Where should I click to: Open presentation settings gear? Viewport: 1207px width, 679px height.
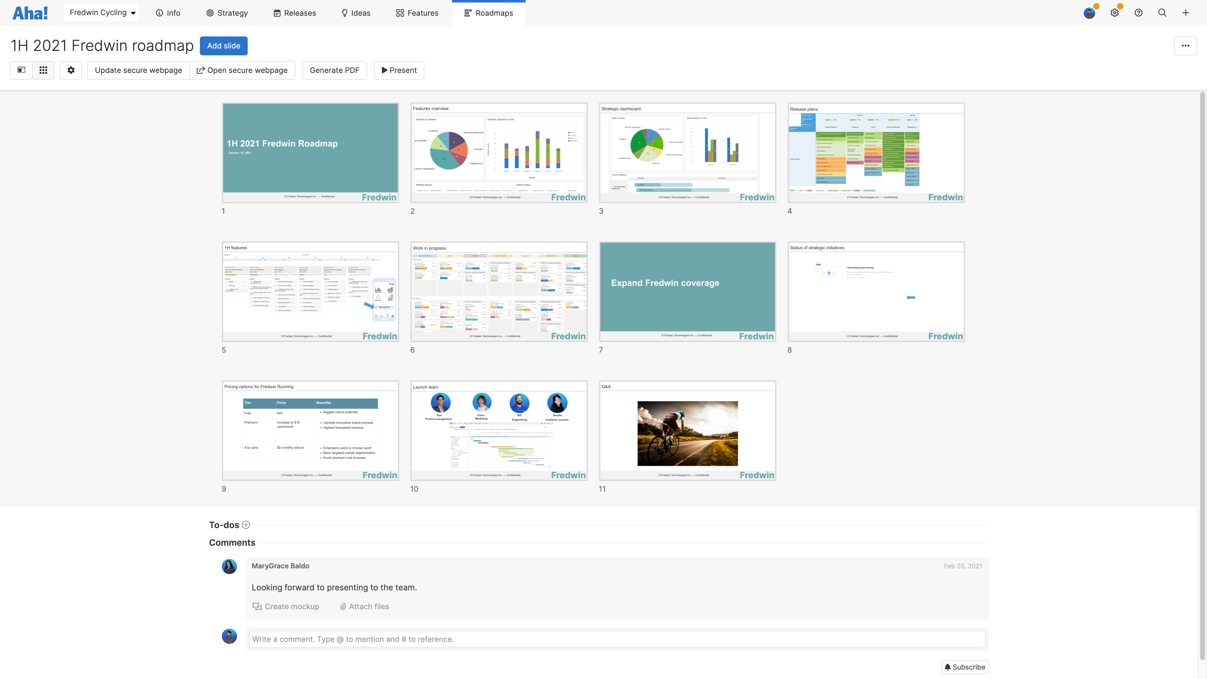[x=71, y=70]
